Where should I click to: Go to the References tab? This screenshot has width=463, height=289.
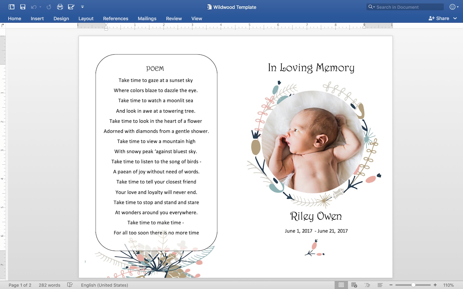115,18
